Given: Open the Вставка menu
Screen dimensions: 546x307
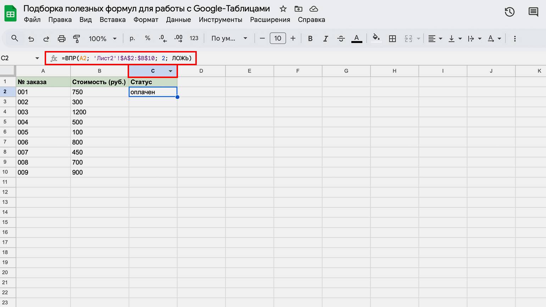Looking at the screenshot, I should (x=112, y=20).
